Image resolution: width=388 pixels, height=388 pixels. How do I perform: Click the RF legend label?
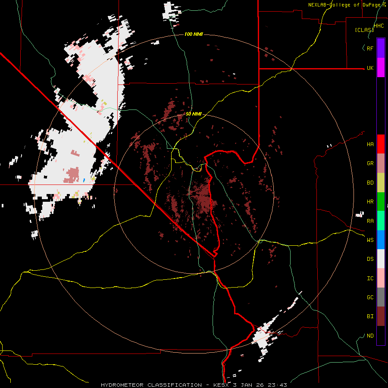(370, 48)
